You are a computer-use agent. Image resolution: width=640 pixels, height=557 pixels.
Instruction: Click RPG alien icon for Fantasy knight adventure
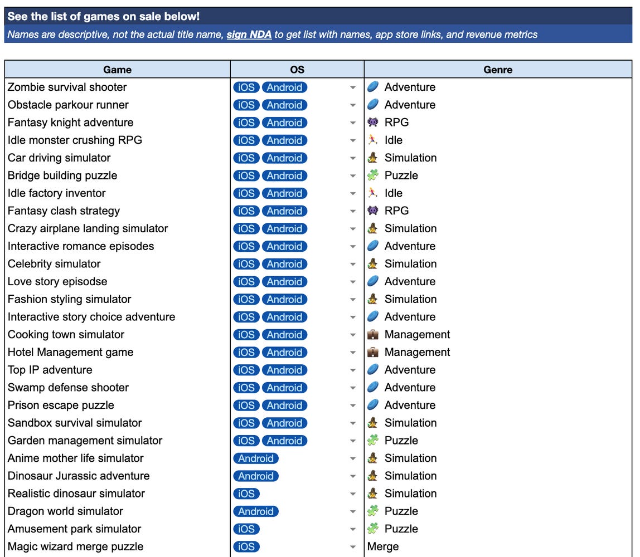372,123
